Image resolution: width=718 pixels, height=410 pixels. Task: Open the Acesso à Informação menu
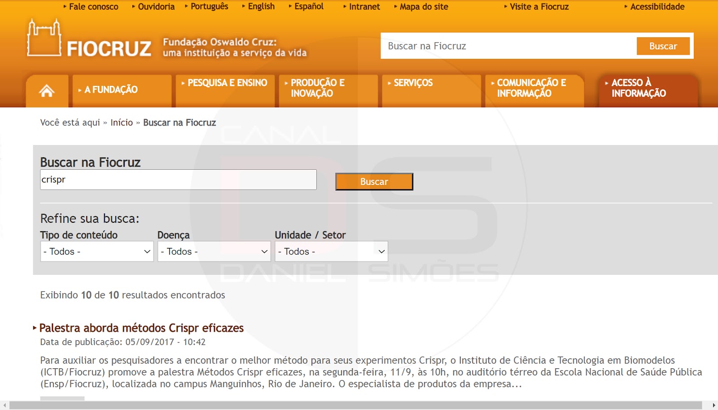tap(649, 91)
